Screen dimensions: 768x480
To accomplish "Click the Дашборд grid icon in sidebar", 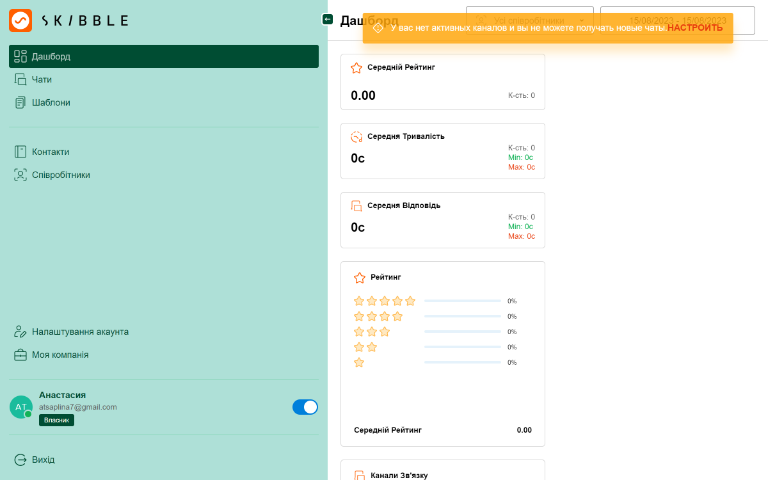I will [x=20, y=56].
